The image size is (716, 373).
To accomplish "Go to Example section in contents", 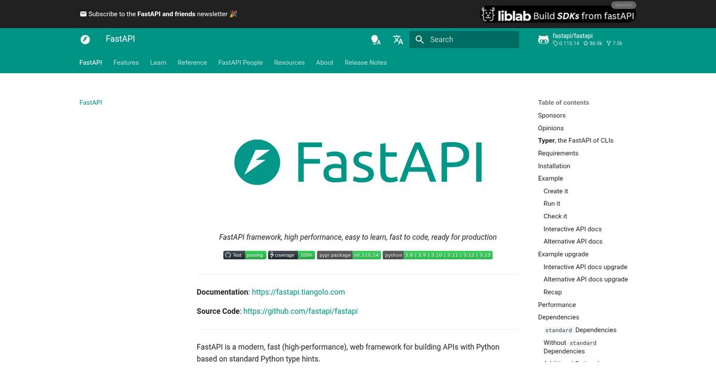I will pyautogui.click(x=550, y=178).
